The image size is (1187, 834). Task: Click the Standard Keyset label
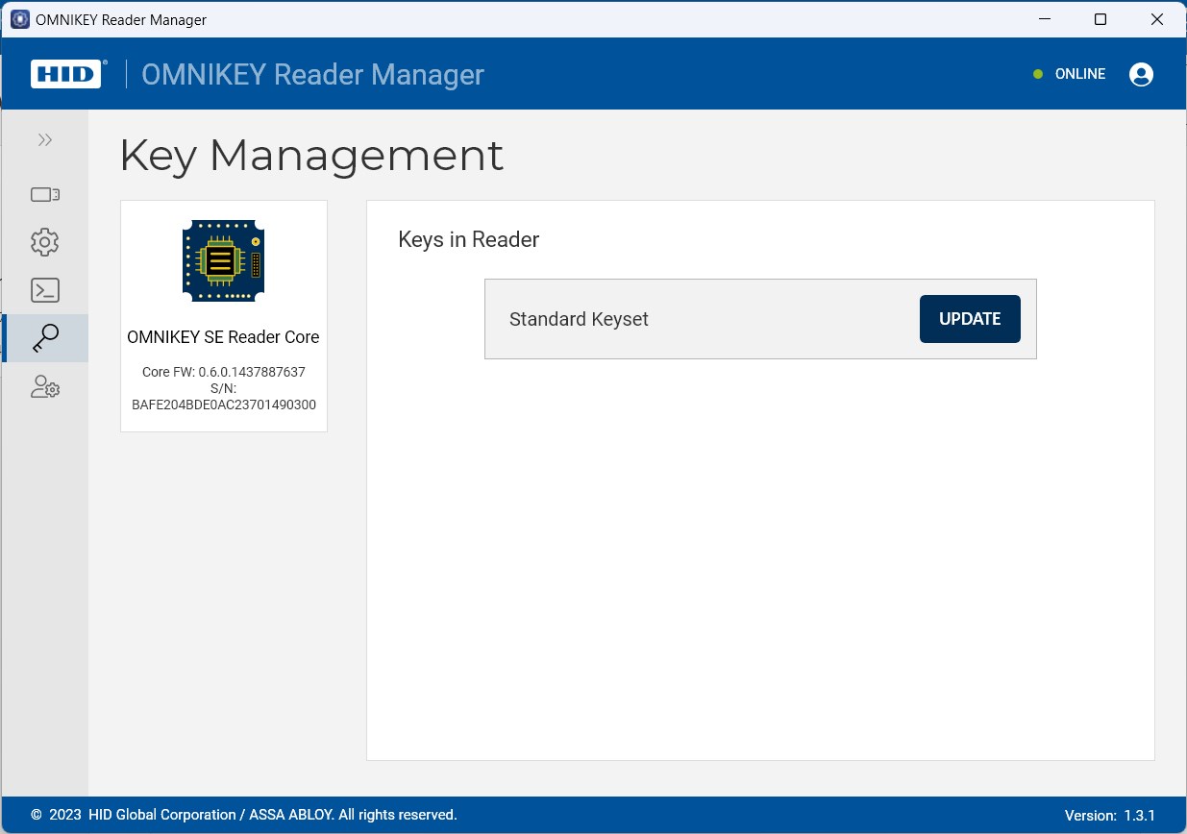click(579, 319)
